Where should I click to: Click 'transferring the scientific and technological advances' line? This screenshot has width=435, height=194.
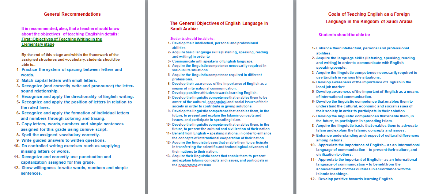click(x=220, y=147)
